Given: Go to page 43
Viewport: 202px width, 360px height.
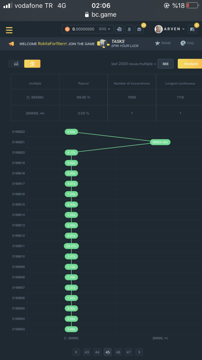Looking at the screenshot, I should [x=87, y=352].
